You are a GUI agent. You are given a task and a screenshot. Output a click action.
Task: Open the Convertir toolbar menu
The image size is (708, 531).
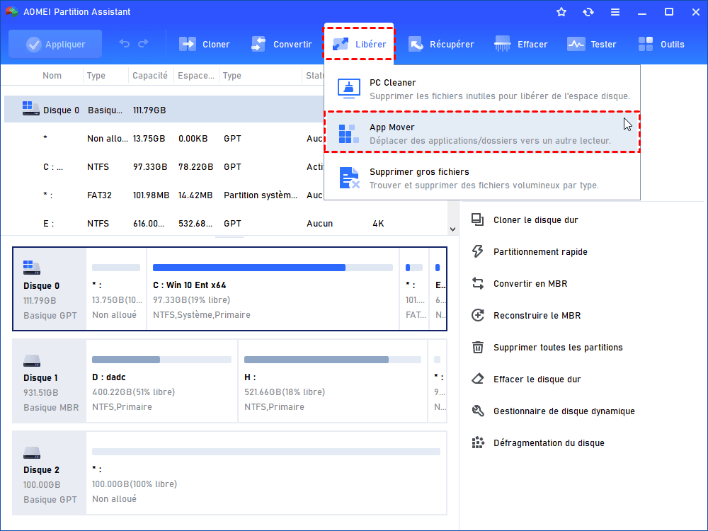click(281, 44)
